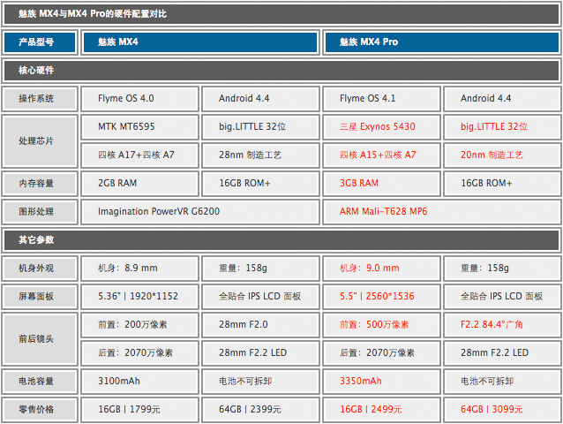Select the red 机身: 9.0 mm cell
Viewport: 563px width, 424px height.
point(381,268)
